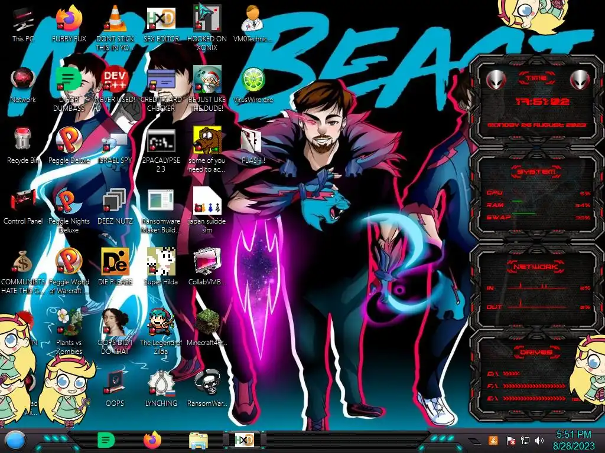The width and height of the screenshot is (605, 453).
Task: Launch the FURRY FUX Firefox shortcut
Action: pos(69,18)
